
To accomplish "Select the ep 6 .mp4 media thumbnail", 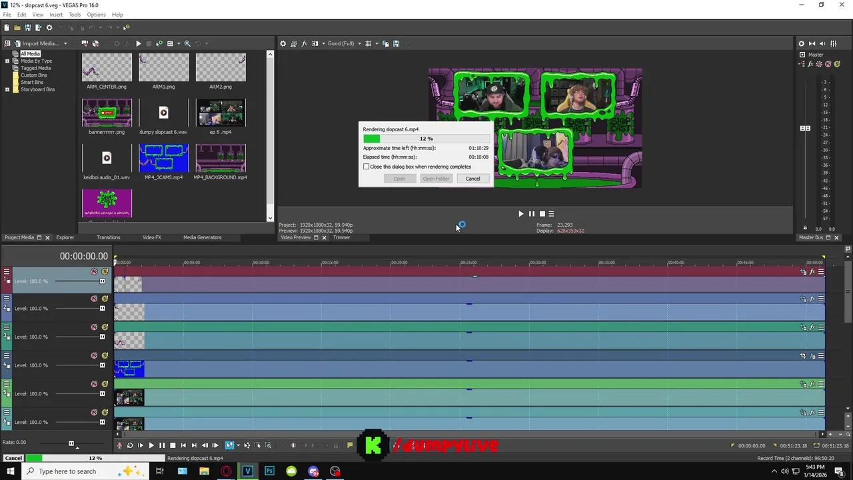I will (x=221, y=113).
